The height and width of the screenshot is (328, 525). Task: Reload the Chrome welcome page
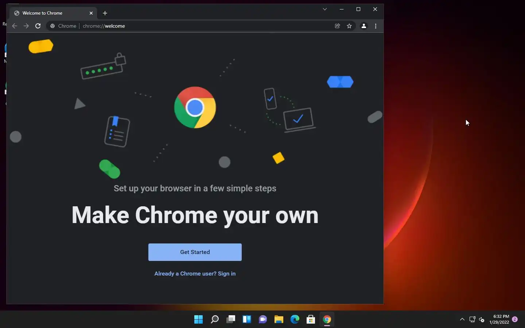click(38, 26)
